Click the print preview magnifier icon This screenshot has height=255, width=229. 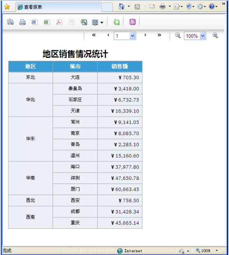pos(10,22)
